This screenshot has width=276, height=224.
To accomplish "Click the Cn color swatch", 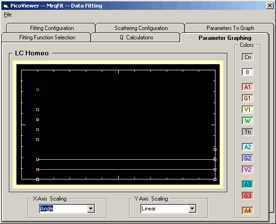I will (247, 57).
